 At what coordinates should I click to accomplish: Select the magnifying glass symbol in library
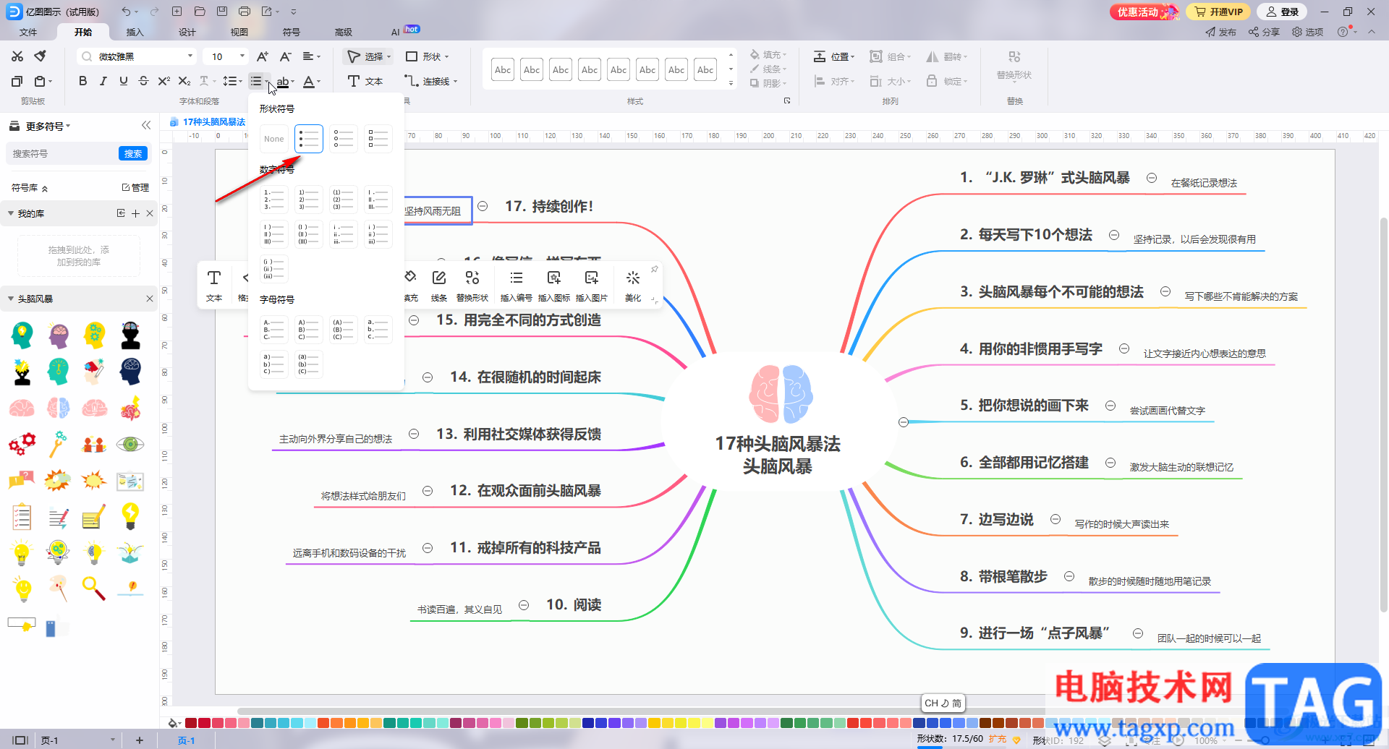pos(94,588)
